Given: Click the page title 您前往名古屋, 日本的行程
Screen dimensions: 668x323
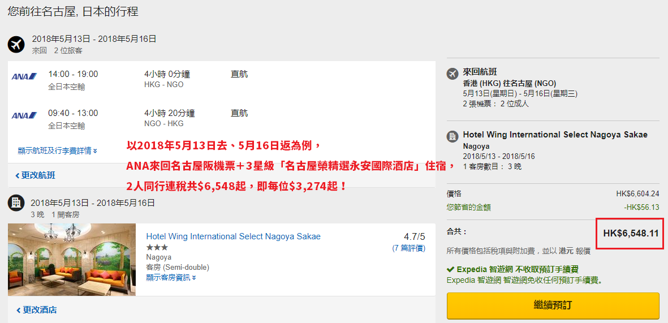Looking at the screenshot, I should [73, 11].
